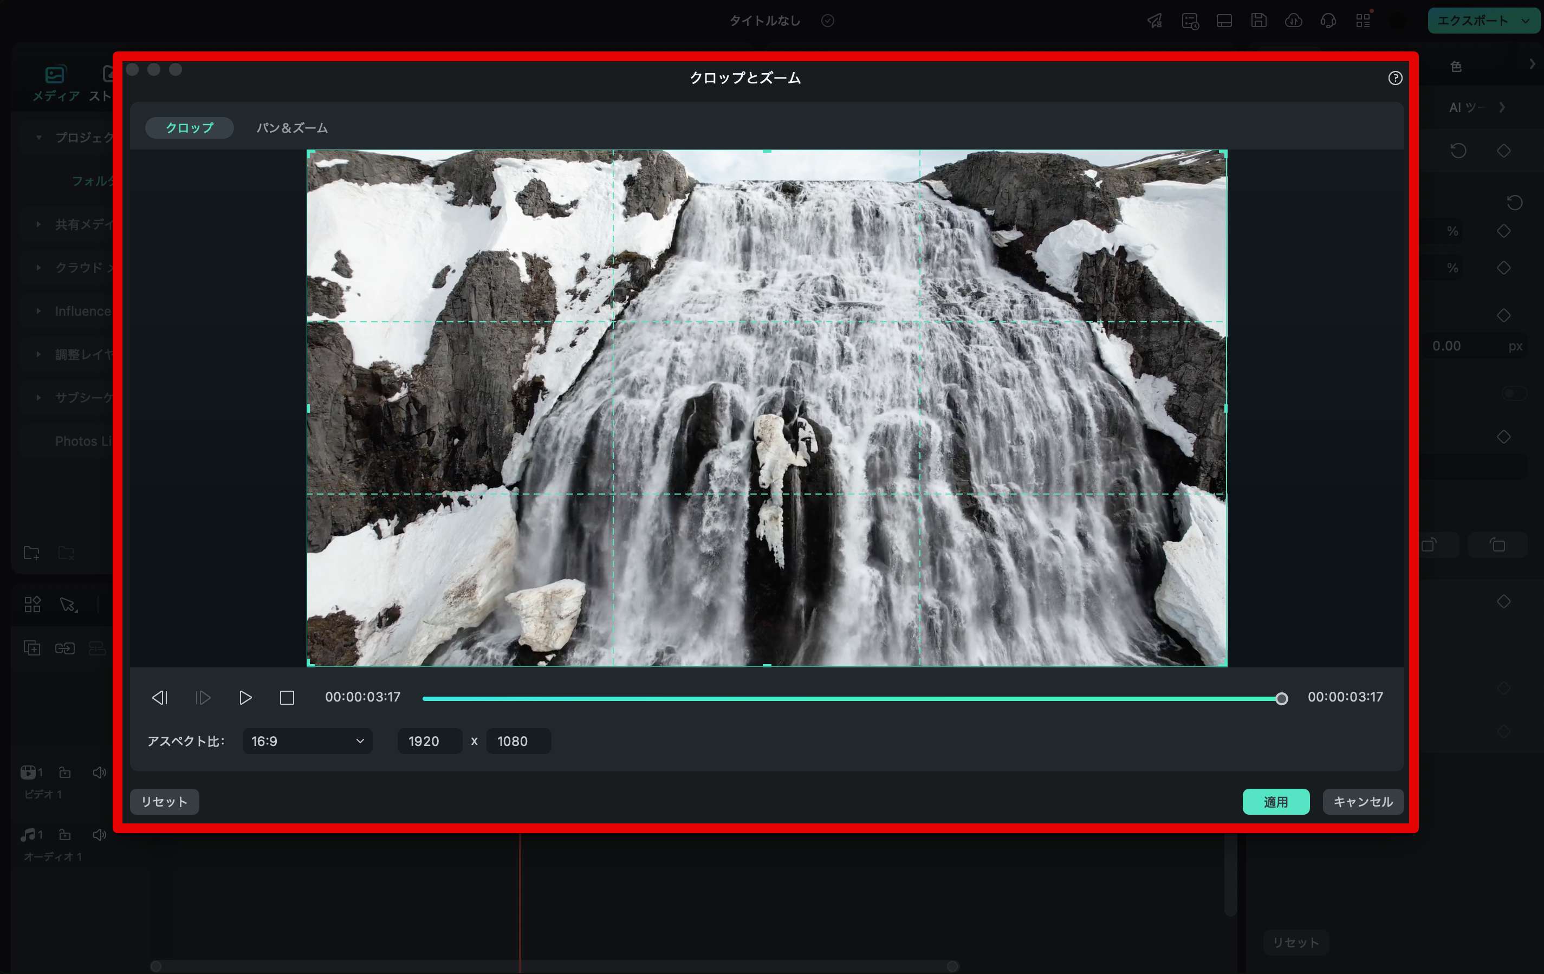Click the headset support icon
Viewport: 1544px width, 974px height.
pos(1328,21)
